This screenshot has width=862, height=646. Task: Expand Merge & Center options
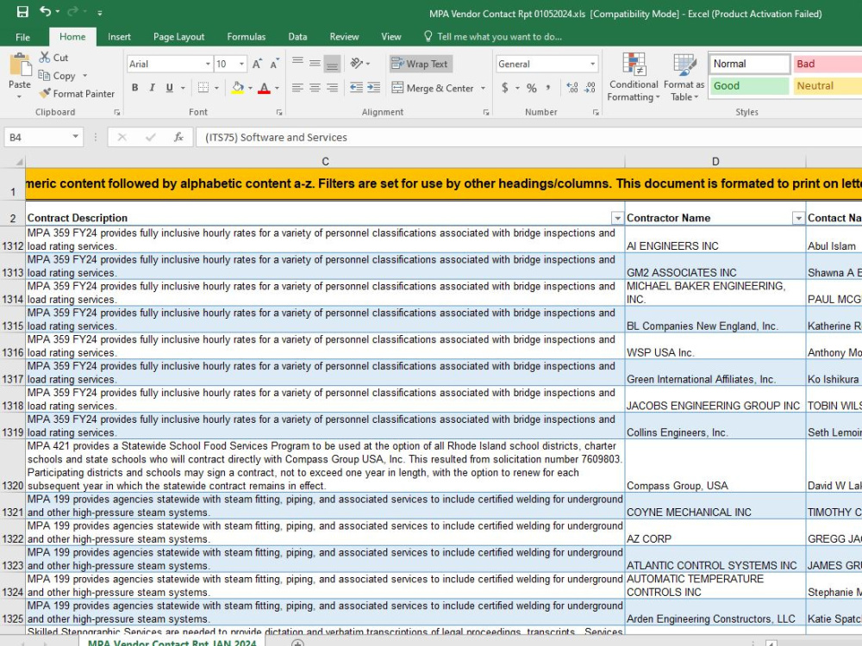pos(484,88)
